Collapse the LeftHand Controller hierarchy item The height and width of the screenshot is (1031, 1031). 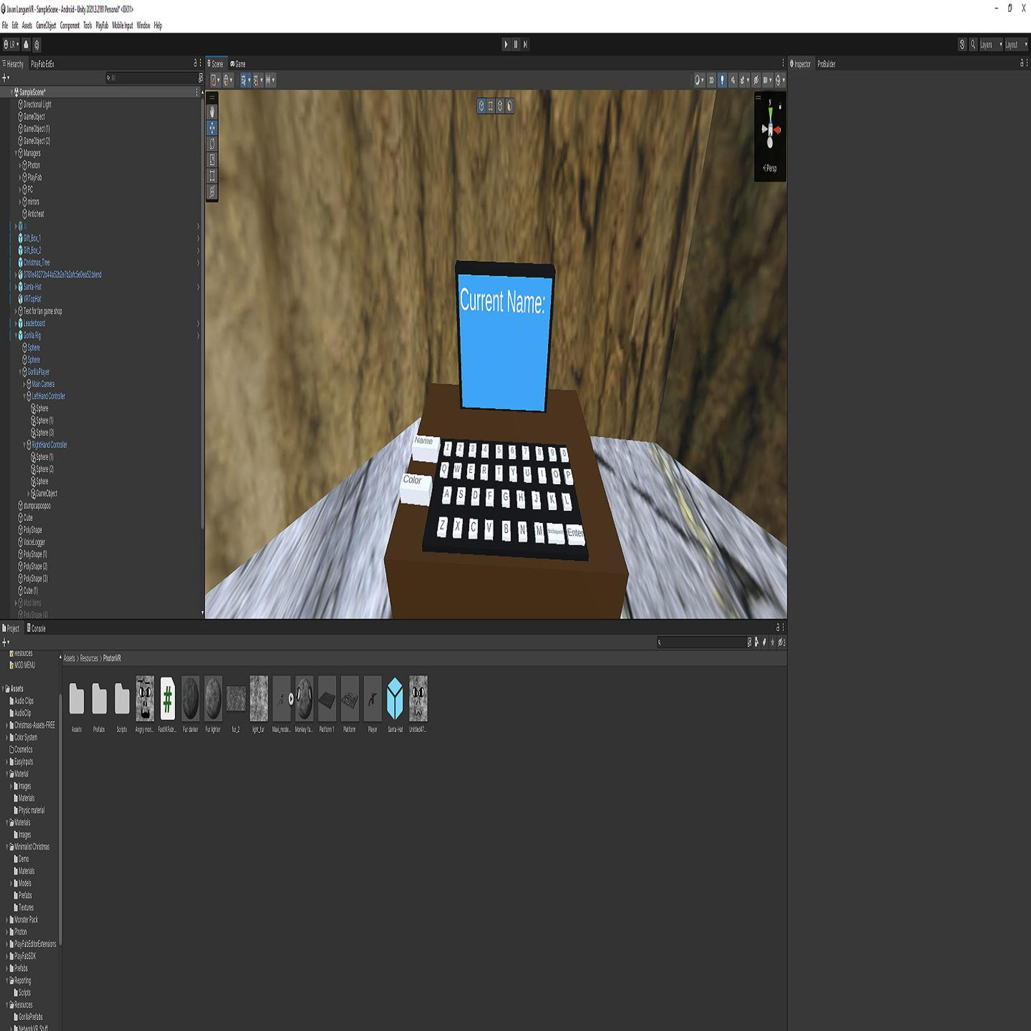(x=24, y=396)
